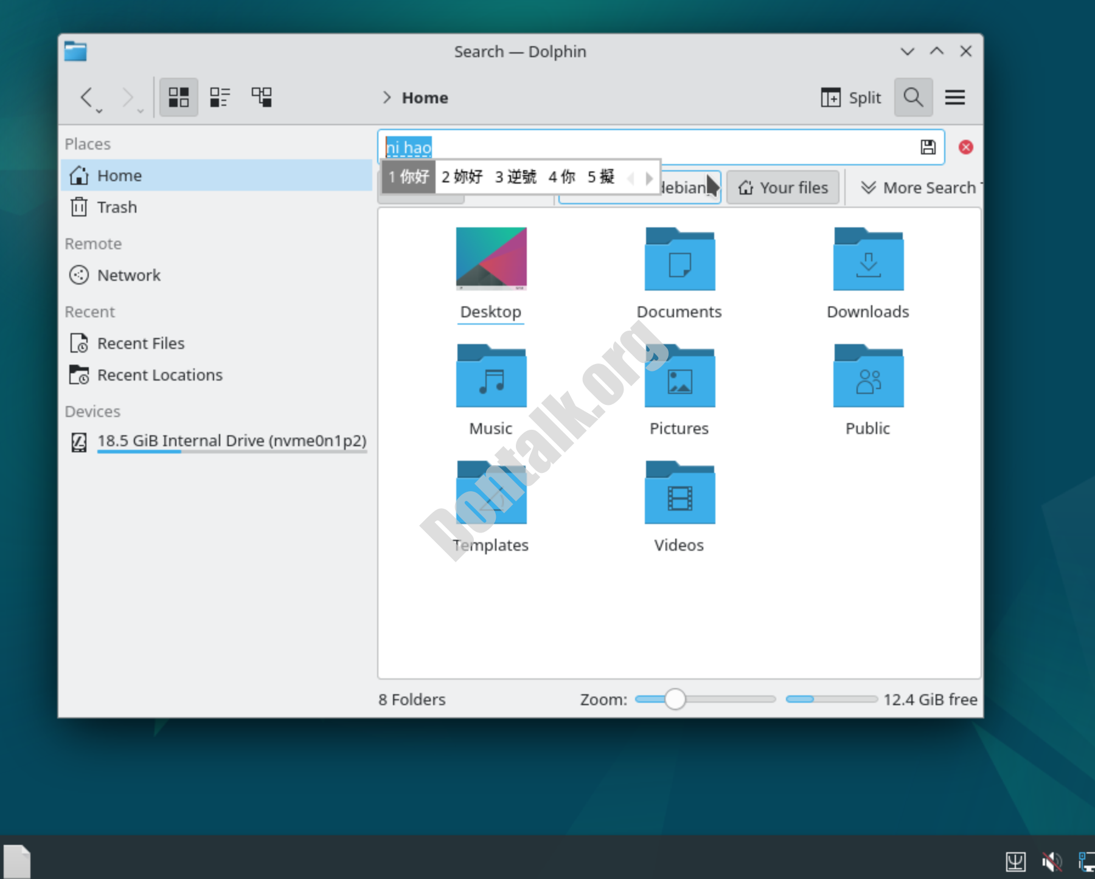Viewport: 1095px width, 879px height.
Task: Select candidate 2 妳好 in IME popup
Action: (462, 177)
